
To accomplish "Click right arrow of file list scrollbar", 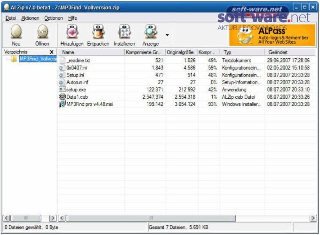I will [x=313, y=218].
